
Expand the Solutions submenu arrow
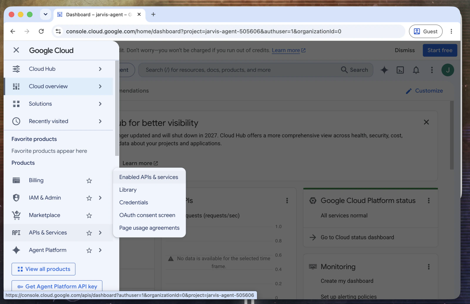coord(100,104)
